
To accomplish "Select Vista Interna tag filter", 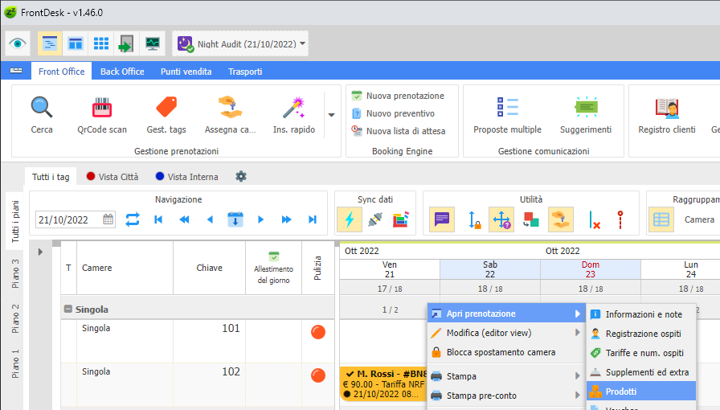I will (187, 177).
